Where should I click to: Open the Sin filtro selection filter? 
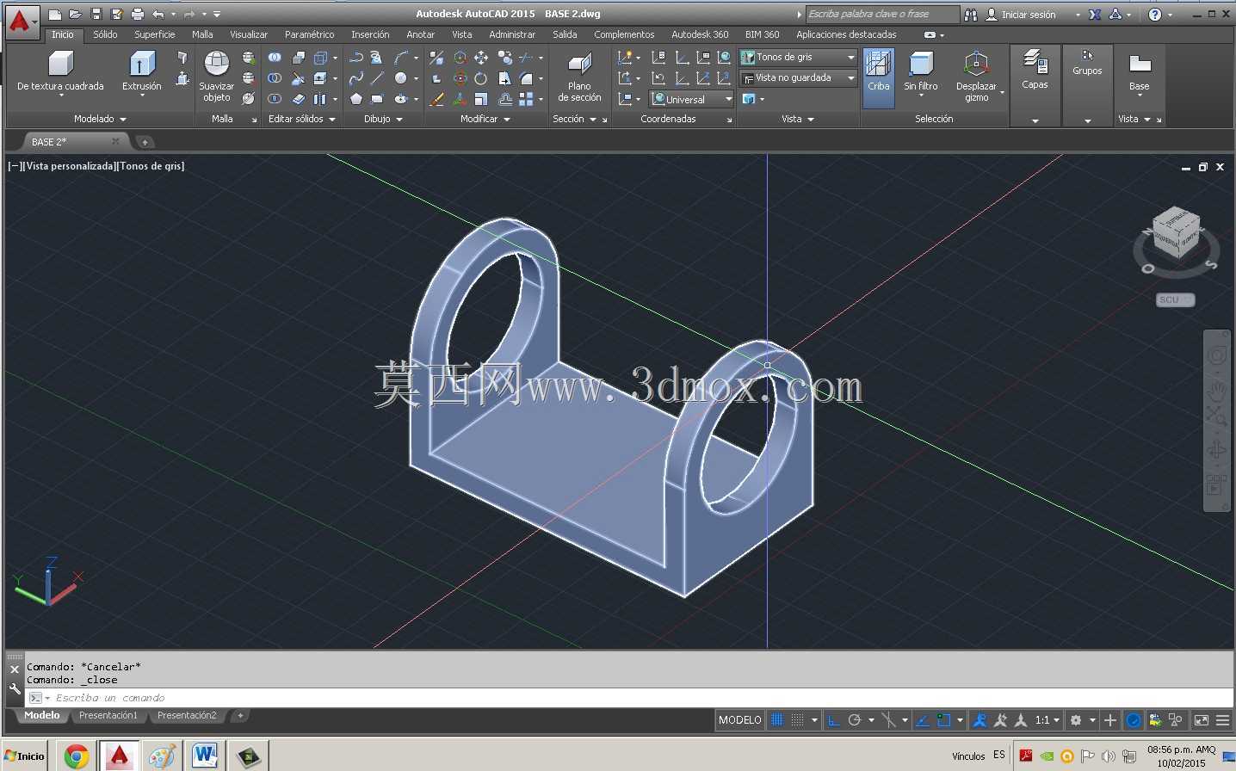click(921, 72)
